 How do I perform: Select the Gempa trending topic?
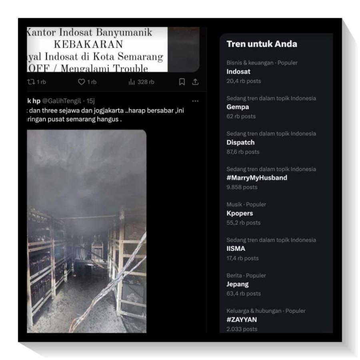coord(276,107)
